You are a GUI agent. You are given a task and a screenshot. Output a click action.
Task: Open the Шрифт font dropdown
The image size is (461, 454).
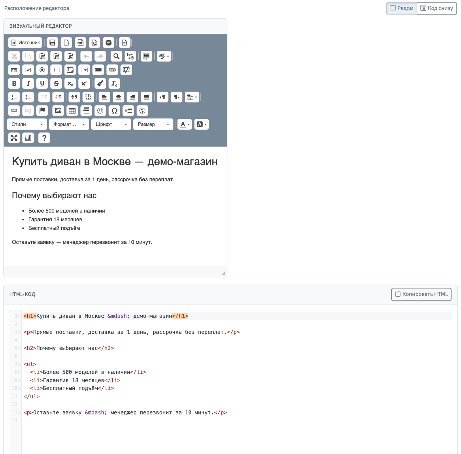pyautogui.click(x=111, y=124)
